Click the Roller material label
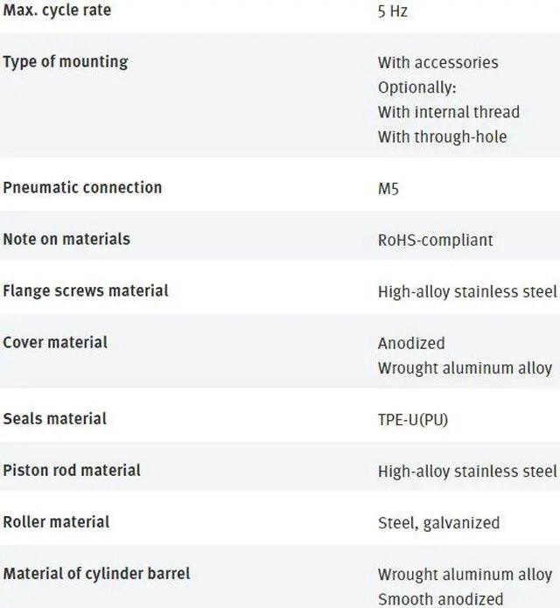 point(56,522)
